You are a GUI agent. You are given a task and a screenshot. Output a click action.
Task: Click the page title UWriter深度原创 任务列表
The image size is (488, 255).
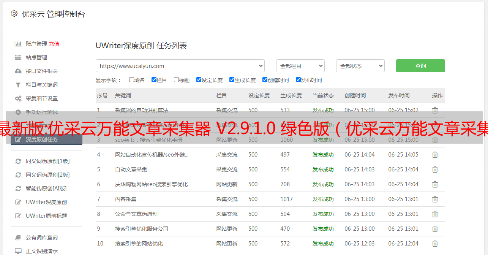(141, 46)
